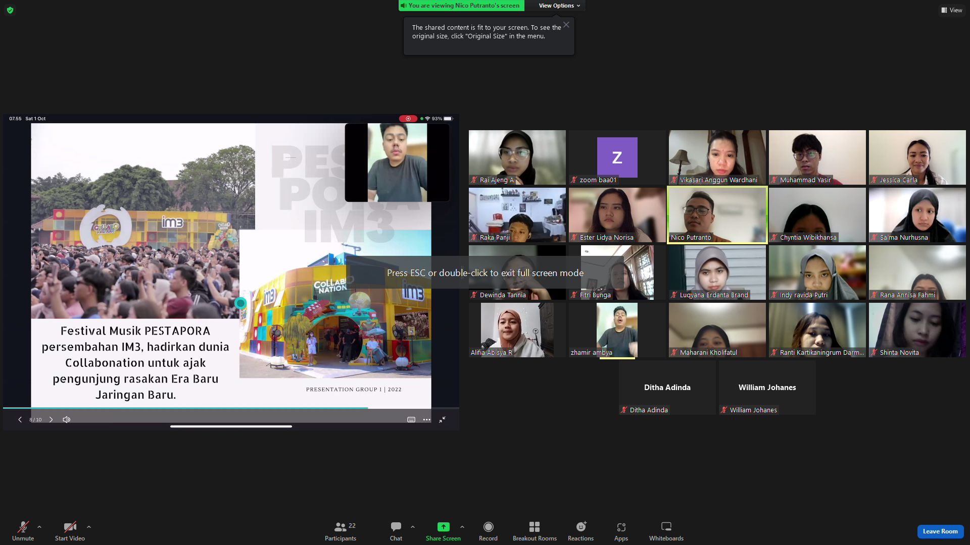Select Maharani Kholifatul's video tile

coord(717,330)
